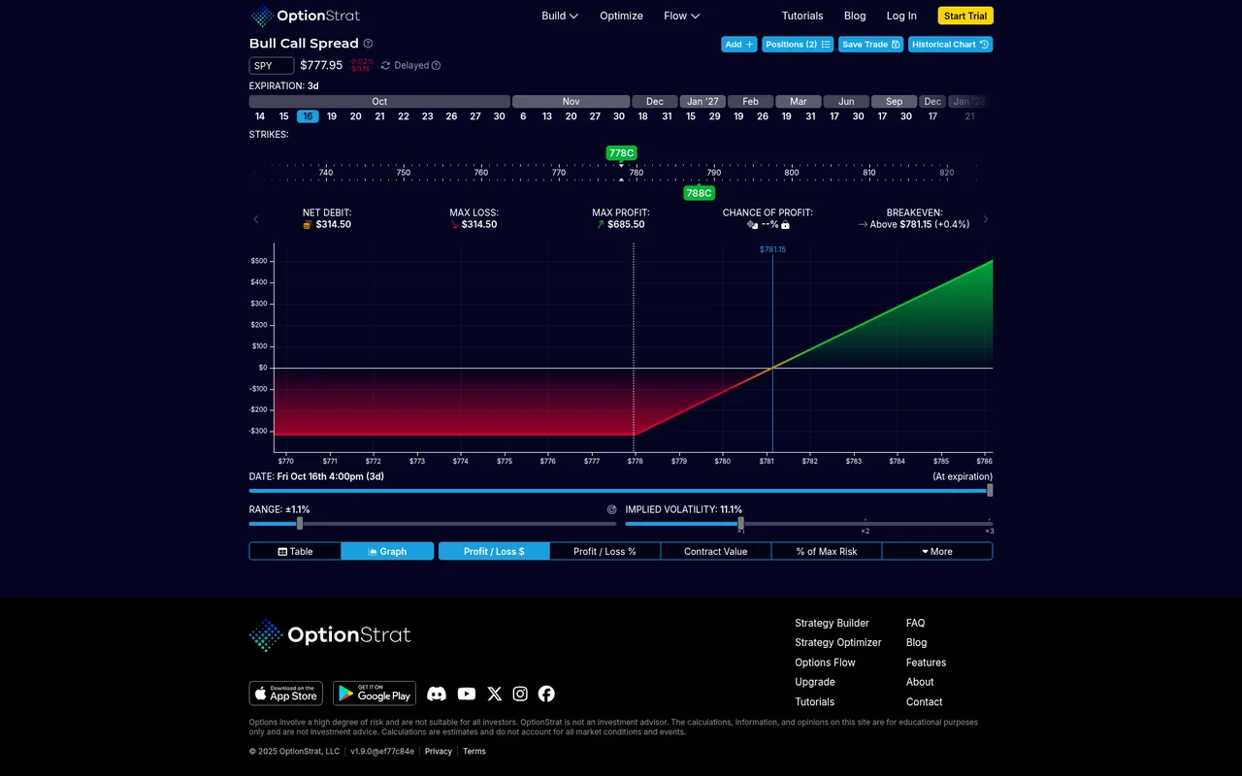This screenshot has height=776, width=1242.
Task: Click the SPY ticker symbol input
Action: tap(272, 66)
